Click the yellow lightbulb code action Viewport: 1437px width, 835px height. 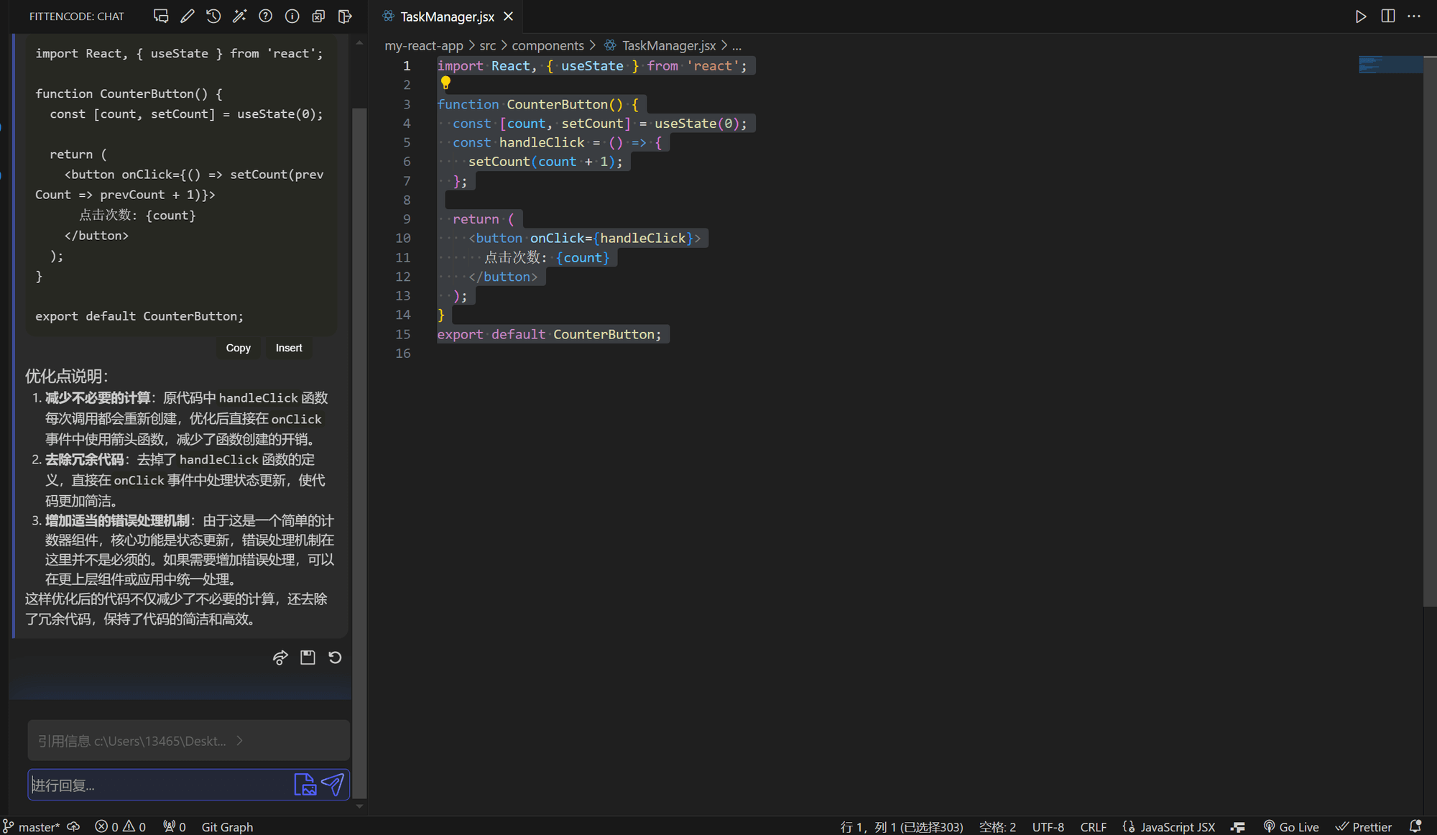(445, 83)
